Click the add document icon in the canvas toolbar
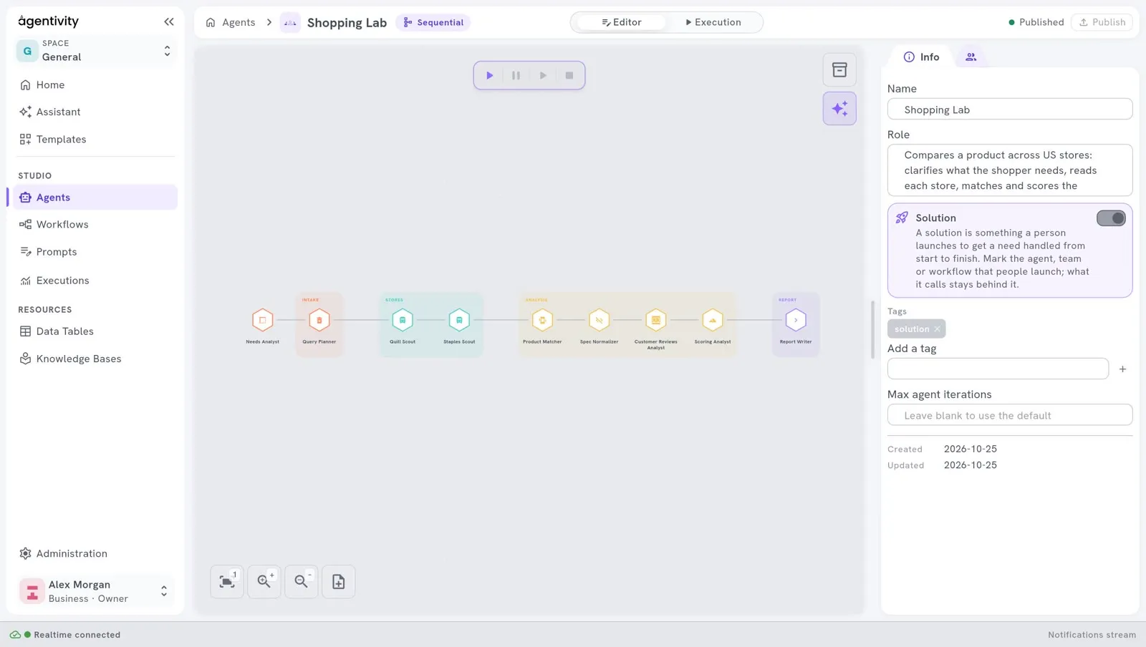 pos(339,582)
